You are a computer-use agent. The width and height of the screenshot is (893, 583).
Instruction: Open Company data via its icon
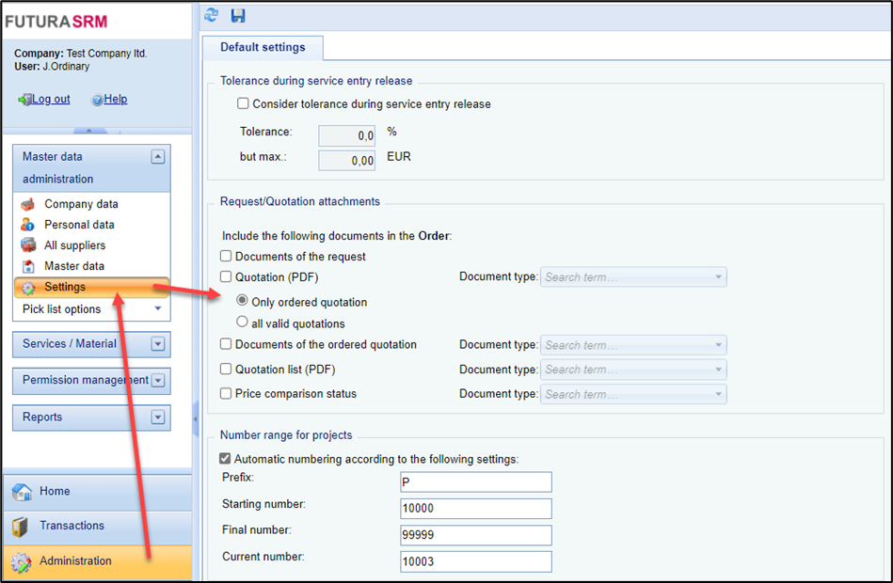point(28,204)
